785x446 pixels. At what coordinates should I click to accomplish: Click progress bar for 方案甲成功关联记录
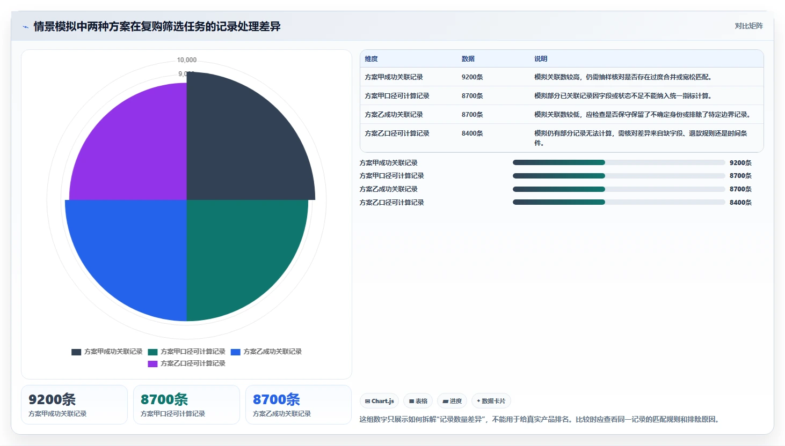(x=619, y=162)
